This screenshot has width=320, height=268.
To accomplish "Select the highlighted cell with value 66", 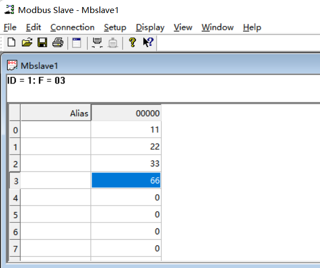I will coord(126,180).
